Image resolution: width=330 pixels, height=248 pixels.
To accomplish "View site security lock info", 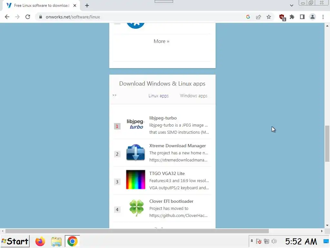I will (x=41, y=17).
